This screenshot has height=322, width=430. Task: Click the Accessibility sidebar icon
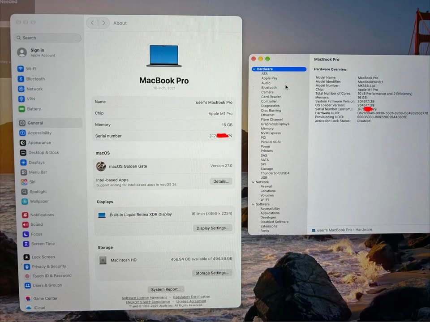[22, 133]
